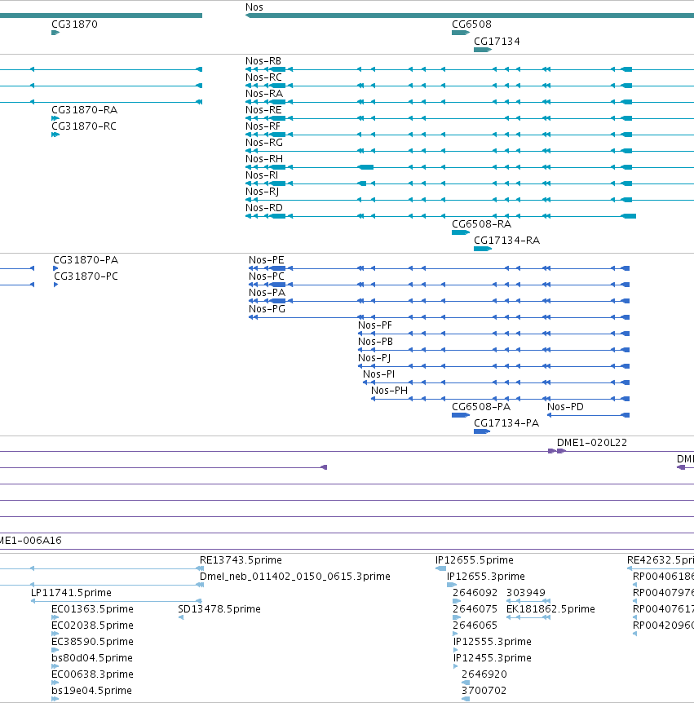The height and width of the screenshot is (703, 694).
Task: Select the Nos-RD transcript label
Action: (x=264, y=208)
